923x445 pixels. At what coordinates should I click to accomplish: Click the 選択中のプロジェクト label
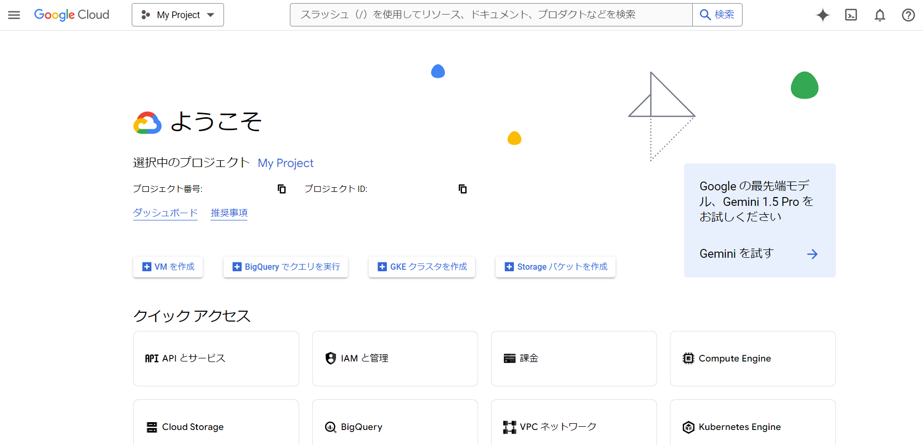tap(191, 163)
